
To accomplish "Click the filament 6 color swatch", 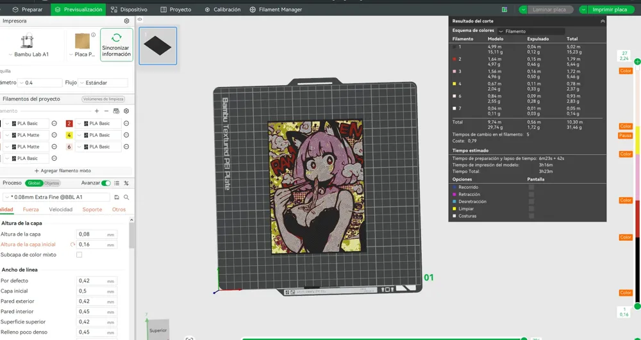I will coord(69,147).
